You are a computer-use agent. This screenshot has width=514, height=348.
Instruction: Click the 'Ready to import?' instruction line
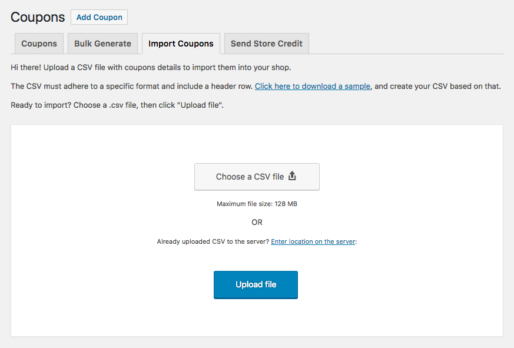117,105
